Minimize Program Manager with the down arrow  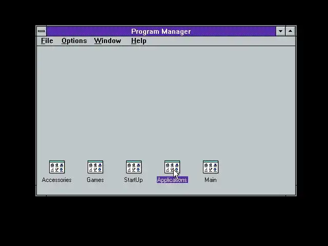pos(280,31)
